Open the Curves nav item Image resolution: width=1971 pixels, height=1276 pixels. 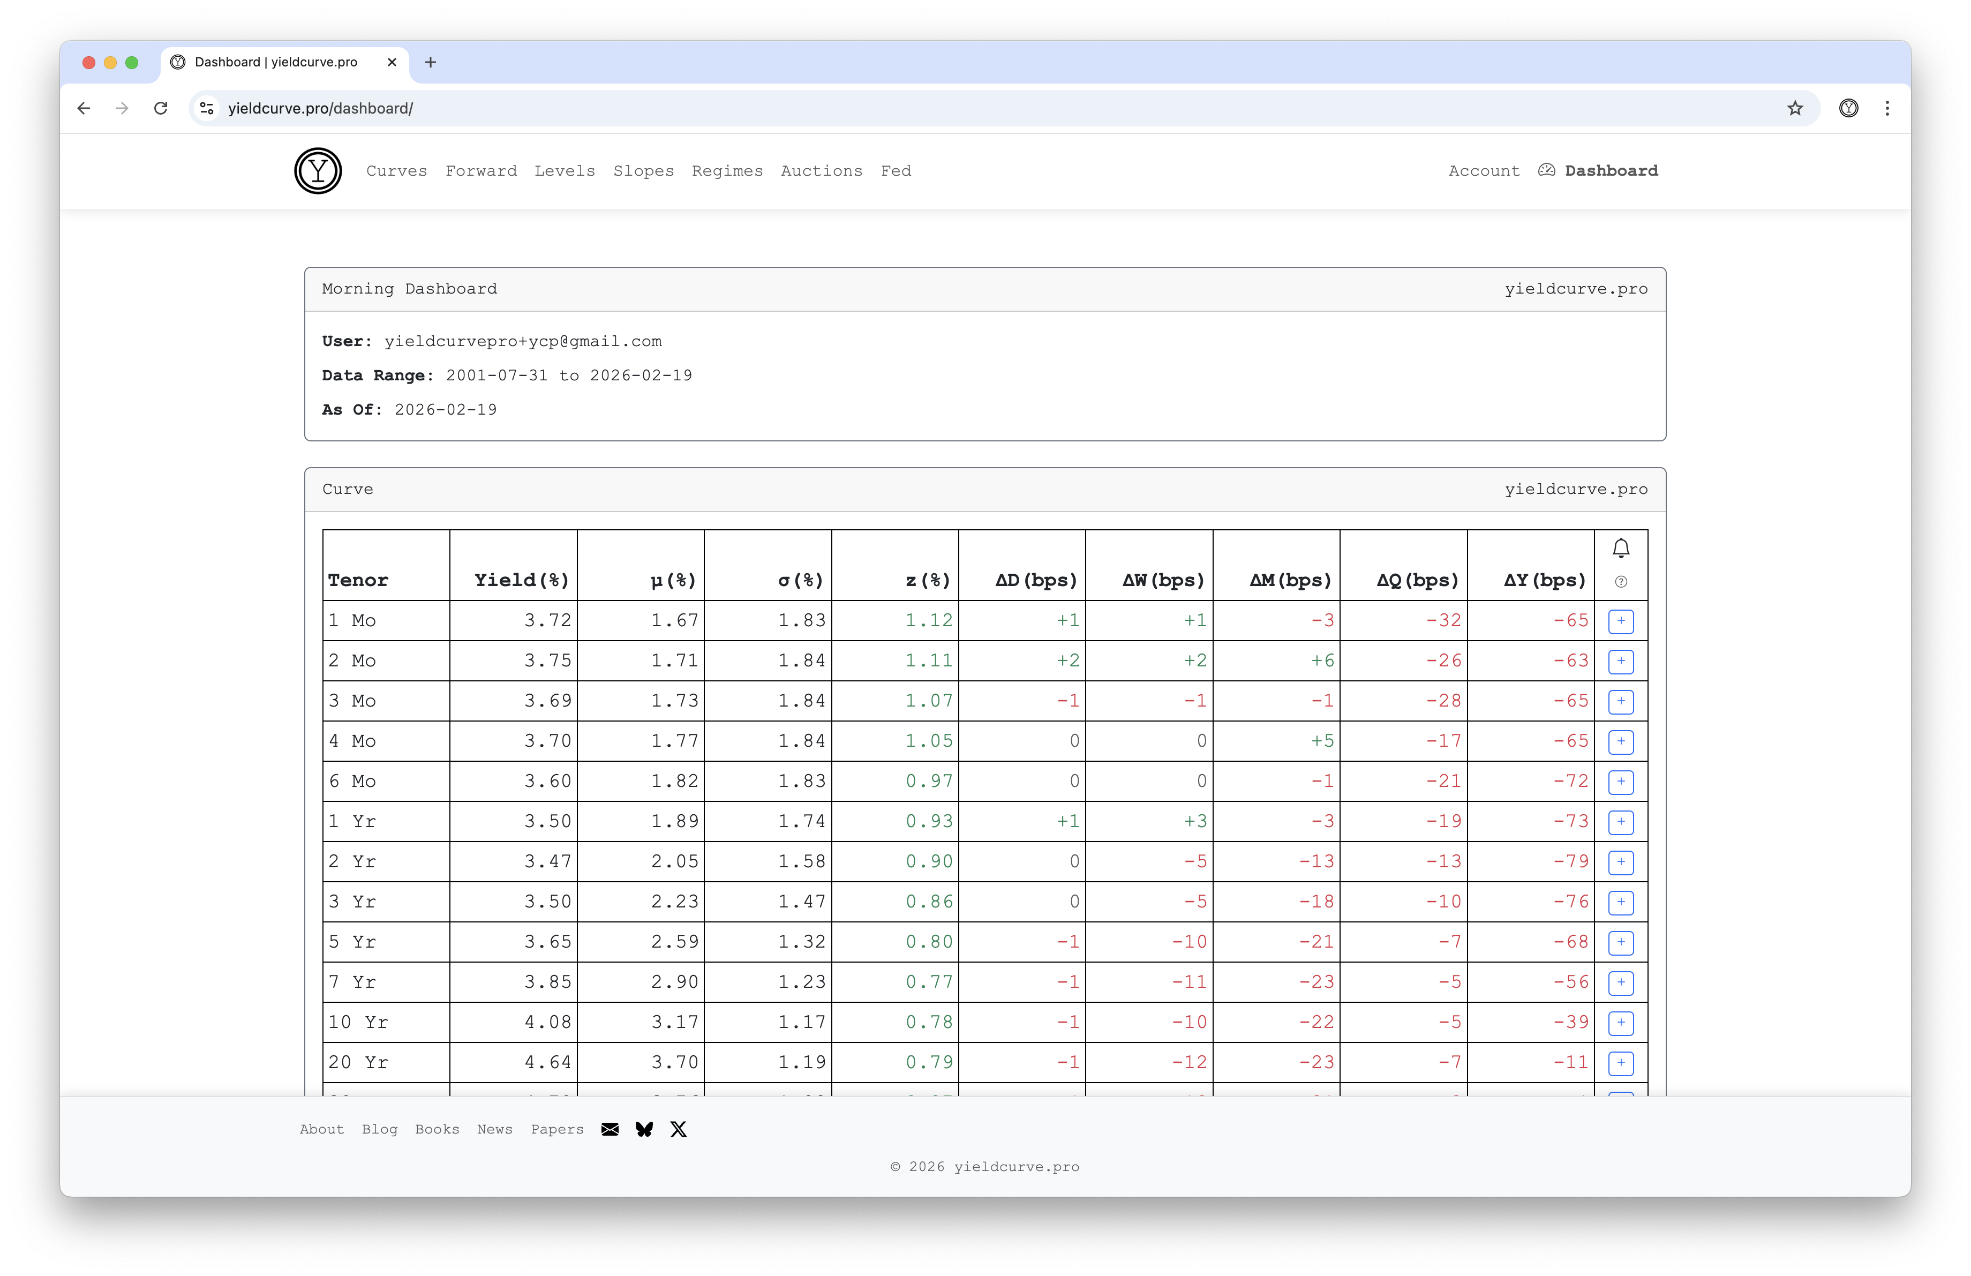point(397,170)
